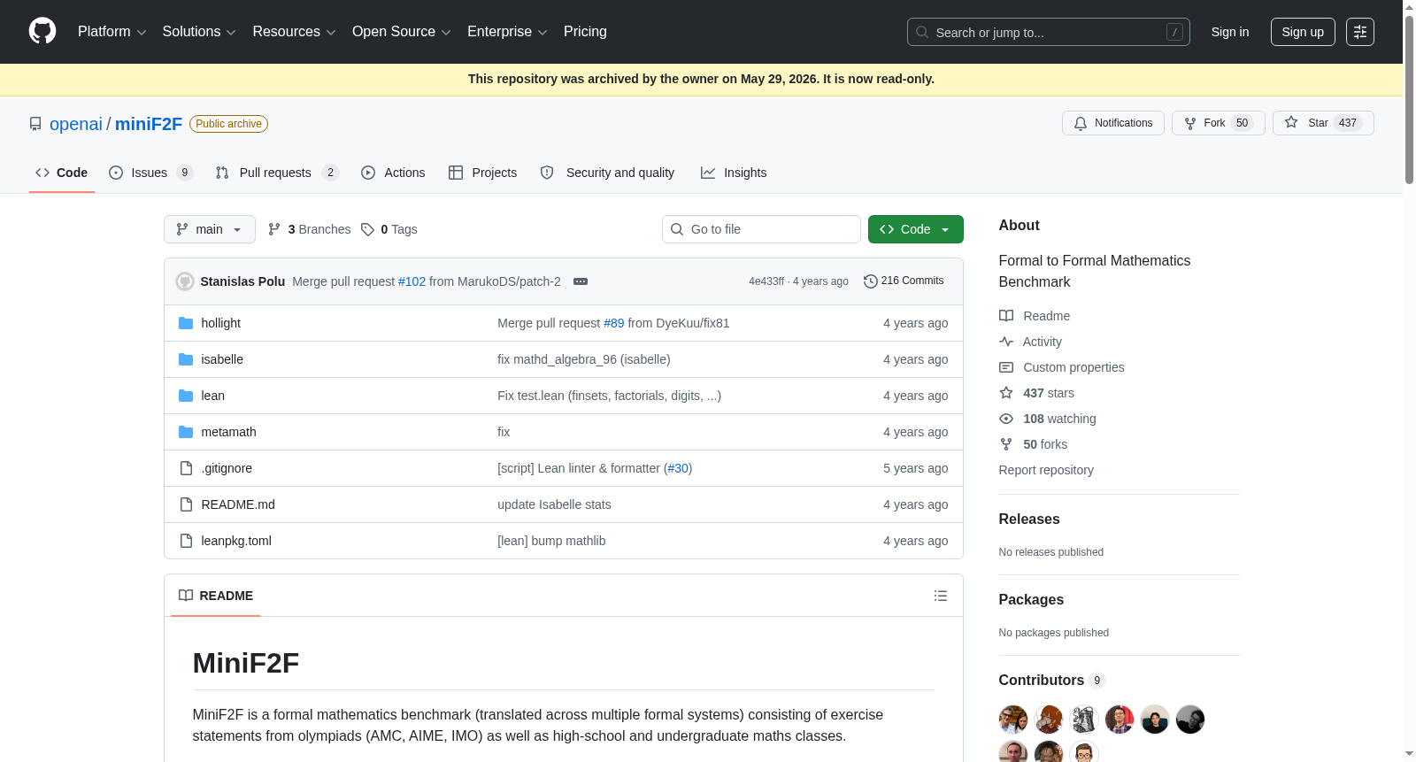Open the lean folder icon
1416x762 pixels.
(186, 396)
